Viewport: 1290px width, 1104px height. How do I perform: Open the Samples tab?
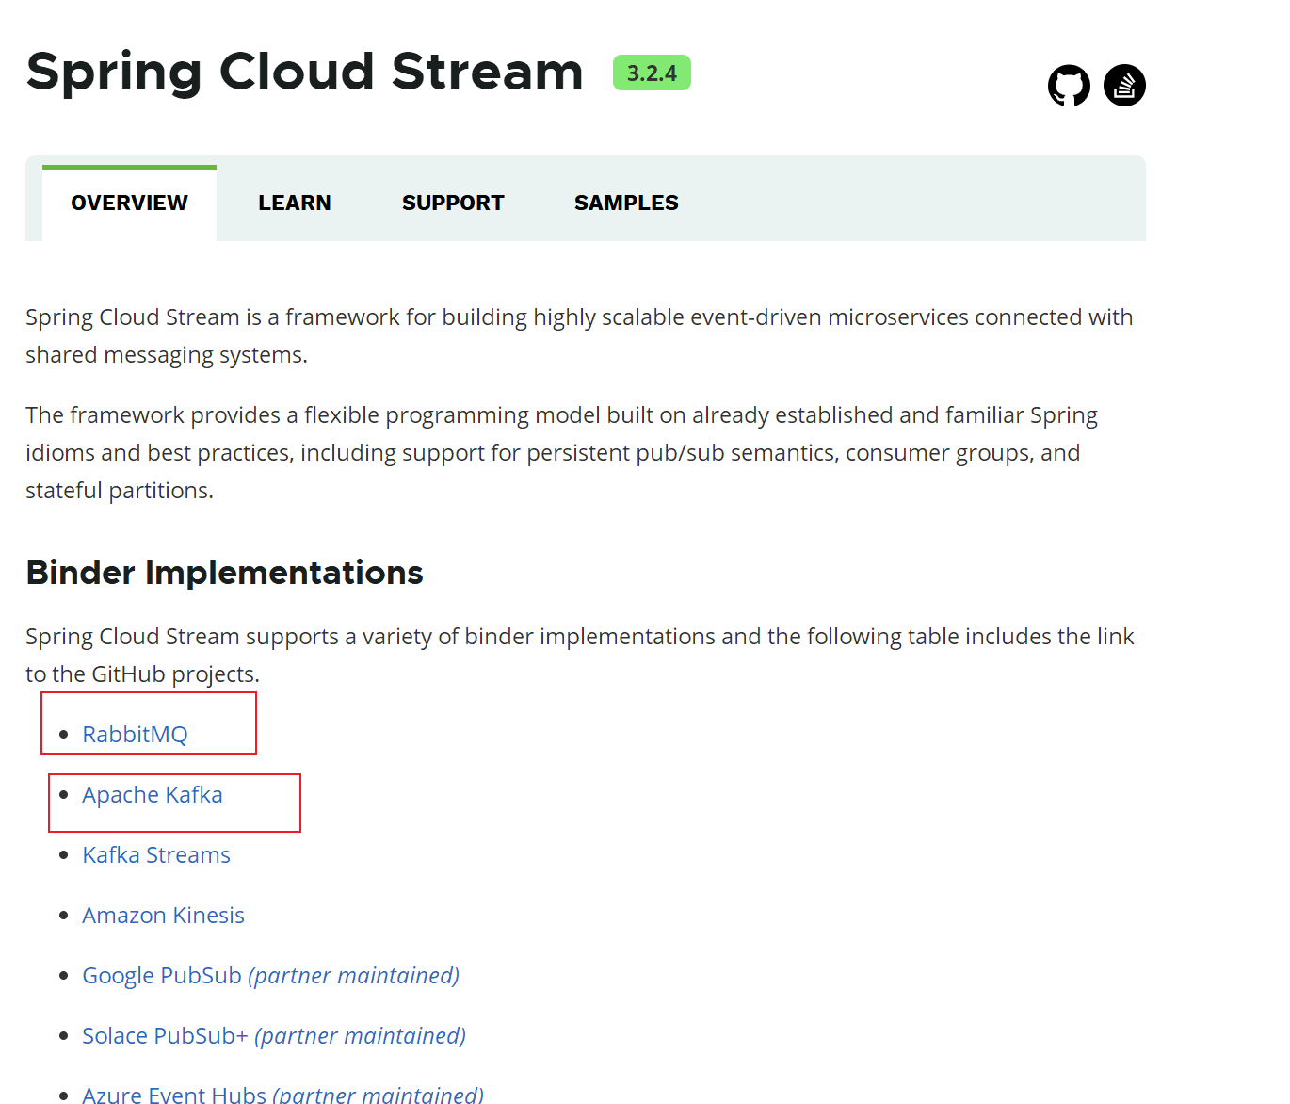626,203
